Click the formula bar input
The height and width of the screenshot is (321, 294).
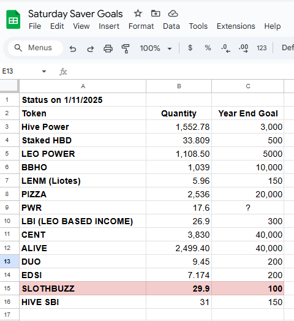coord(181,72)
